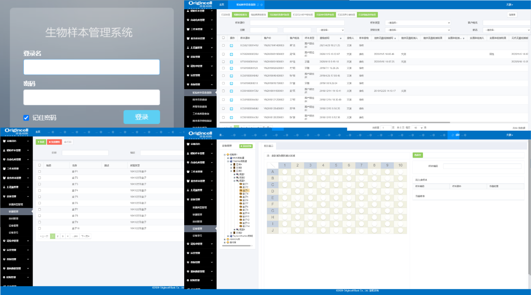Screen dimensions: 531x295
Task: Click the refresh icon on the 初始样本信息查询 tab
Action: tap(258, 5)
